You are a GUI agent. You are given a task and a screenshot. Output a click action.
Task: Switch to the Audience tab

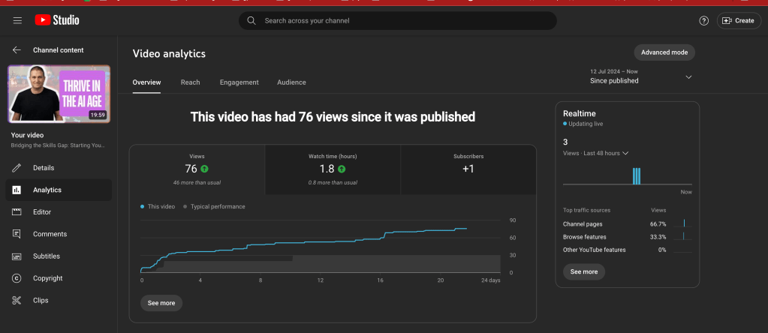click(x=291, y=82)
